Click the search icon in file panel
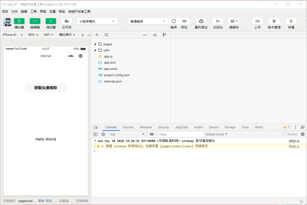This screenshot has height=205, width=307. pyautogui.click(x=106, y=35)
